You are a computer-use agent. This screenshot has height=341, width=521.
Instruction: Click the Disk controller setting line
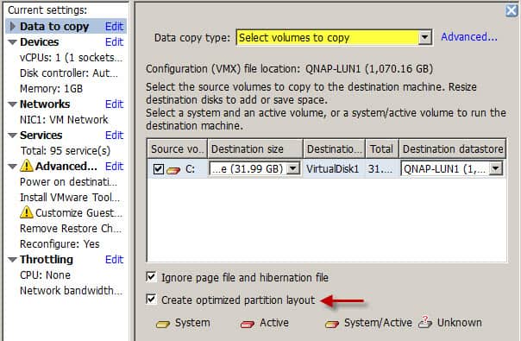pyautogui.click(x=69, y=73)
